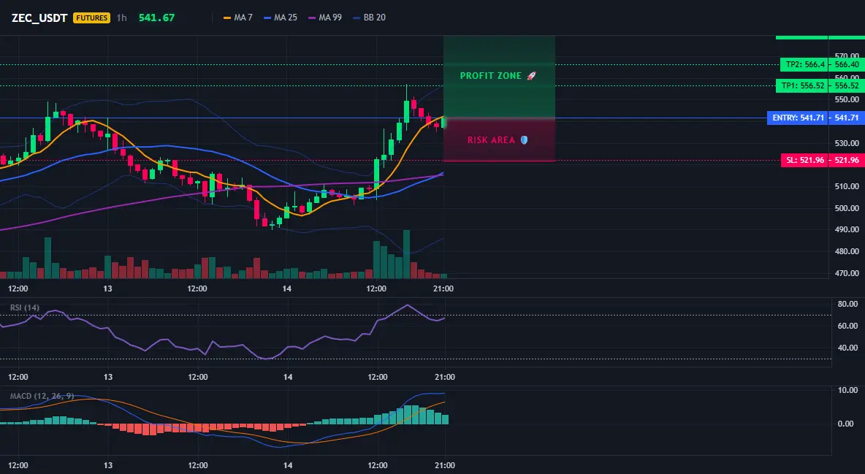This screenshot has width=865, height=474.
Task: Select the TP1: 556.52 green tag
Action: 802,85
